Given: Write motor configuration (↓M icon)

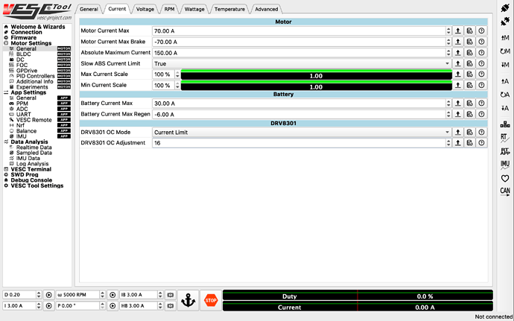Looking at the screenshot, I should point(505,65).
